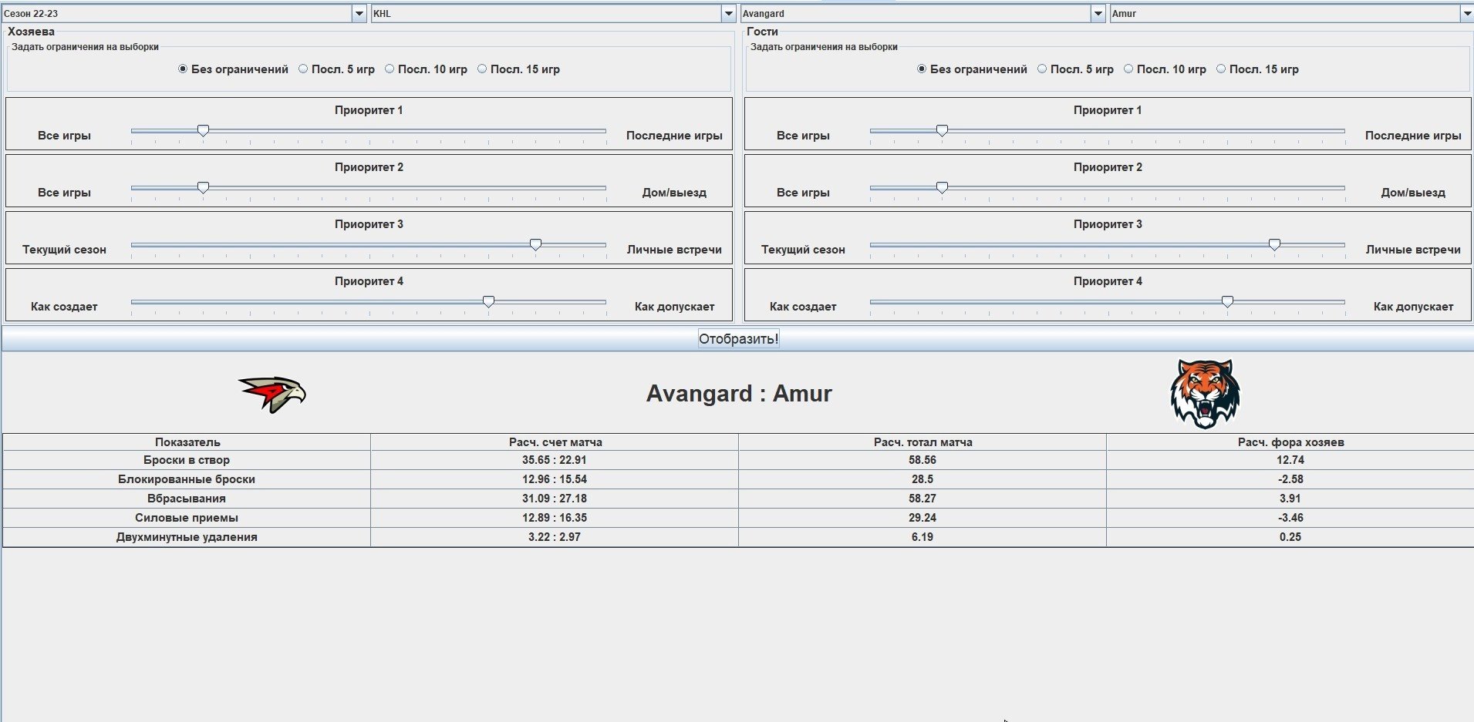Select 'Без ограничений' for guest team

(x=922, y=69)
